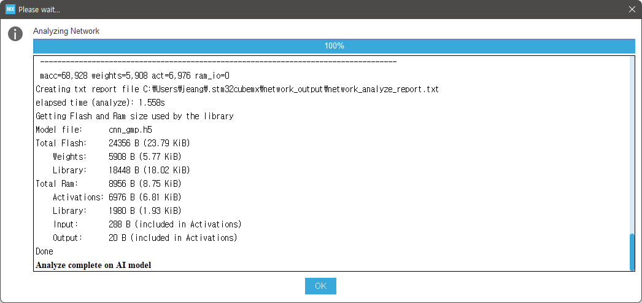Click the Activations 6976 B line
Image resolution: width=642 pixels, height=303 pixels.
[117, 197]
